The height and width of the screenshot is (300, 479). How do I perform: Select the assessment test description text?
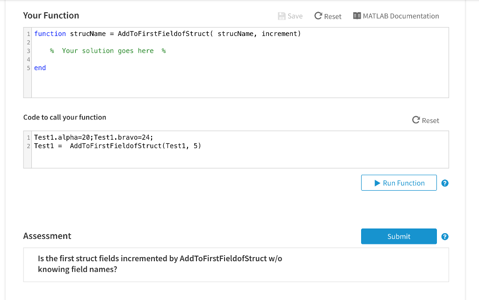(x=160, y=264)
